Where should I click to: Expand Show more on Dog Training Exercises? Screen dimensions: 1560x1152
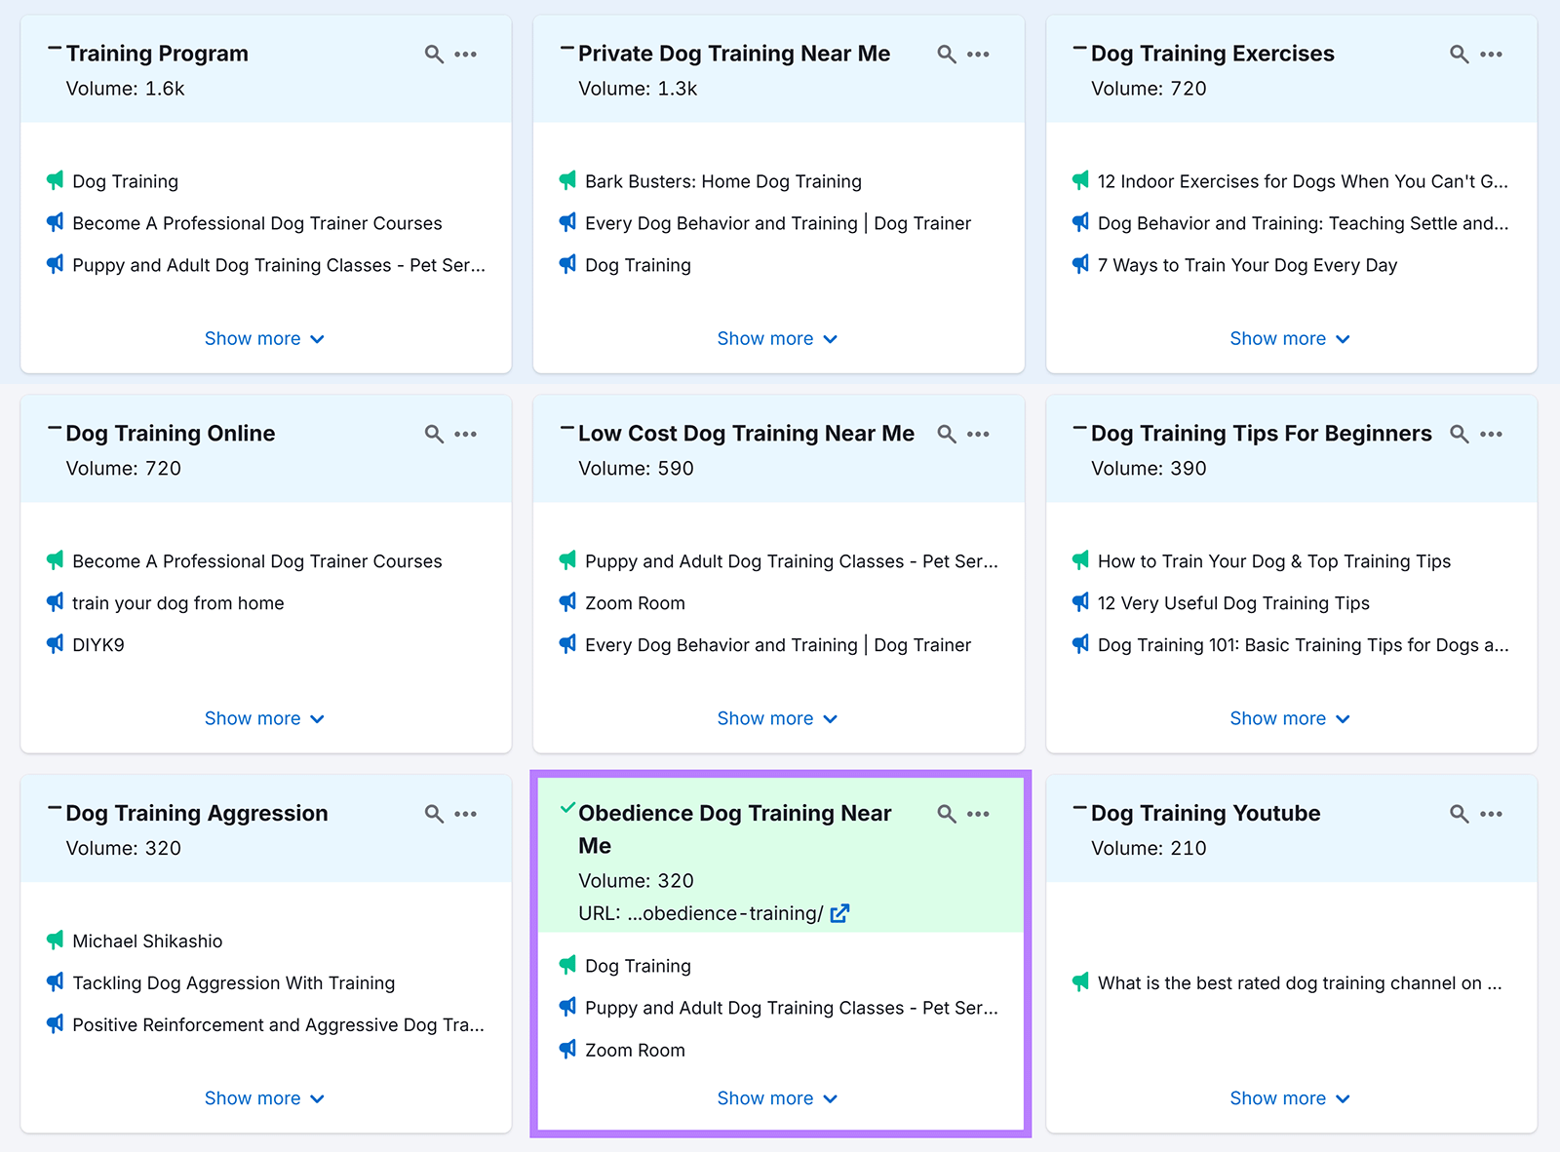click(x=1289, y=338)
